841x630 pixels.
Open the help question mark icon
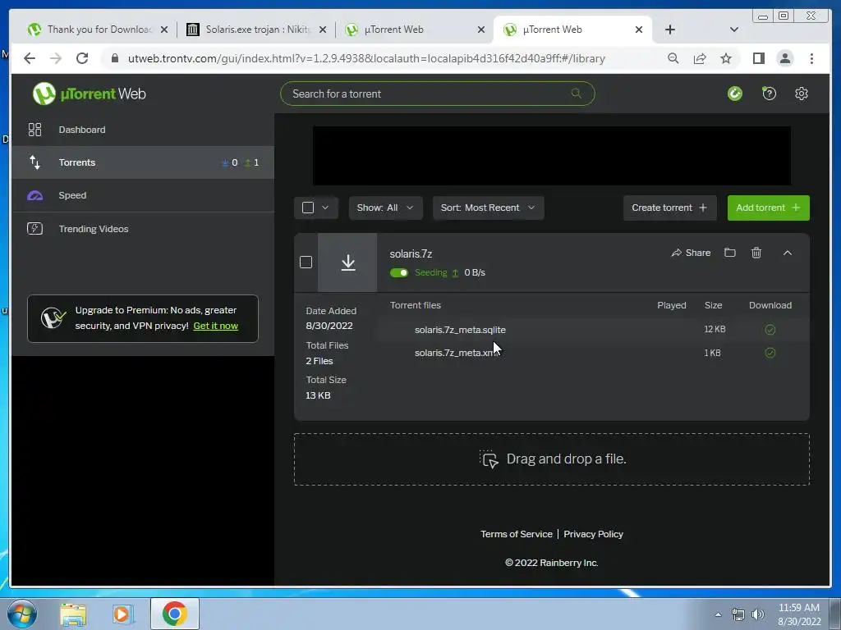pos(769,94)
